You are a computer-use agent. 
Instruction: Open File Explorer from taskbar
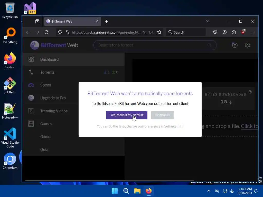[137, 191]
